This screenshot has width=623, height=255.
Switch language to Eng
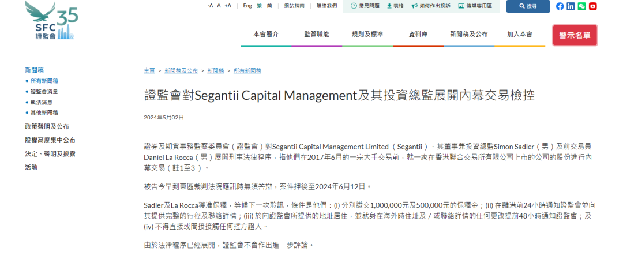pyautogui.click(x=247, y=6)
